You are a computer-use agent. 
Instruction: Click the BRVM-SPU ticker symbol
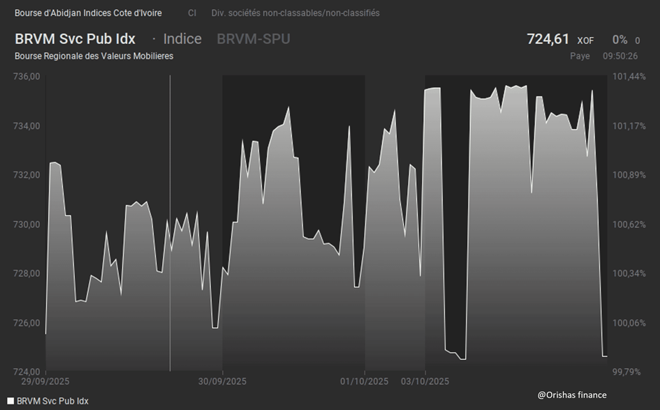pyautogui.click(x=253, y=39)
